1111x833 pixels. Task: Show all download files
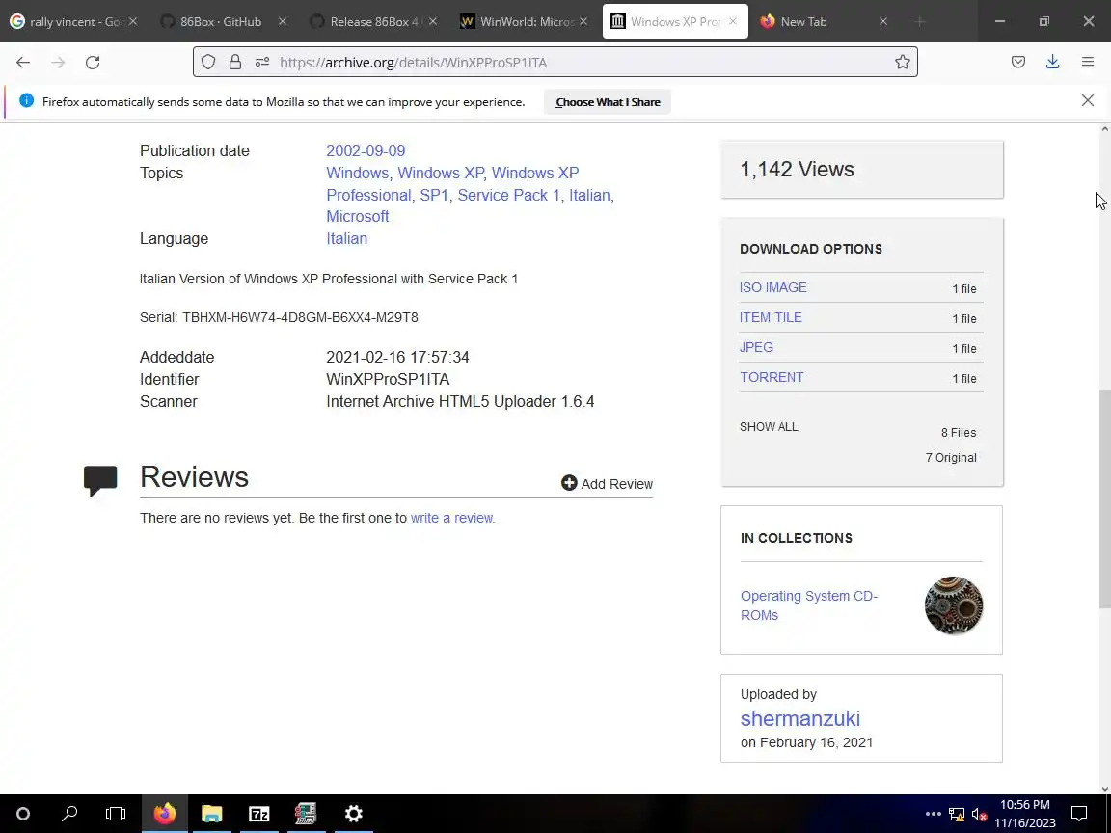click(769, 426)
